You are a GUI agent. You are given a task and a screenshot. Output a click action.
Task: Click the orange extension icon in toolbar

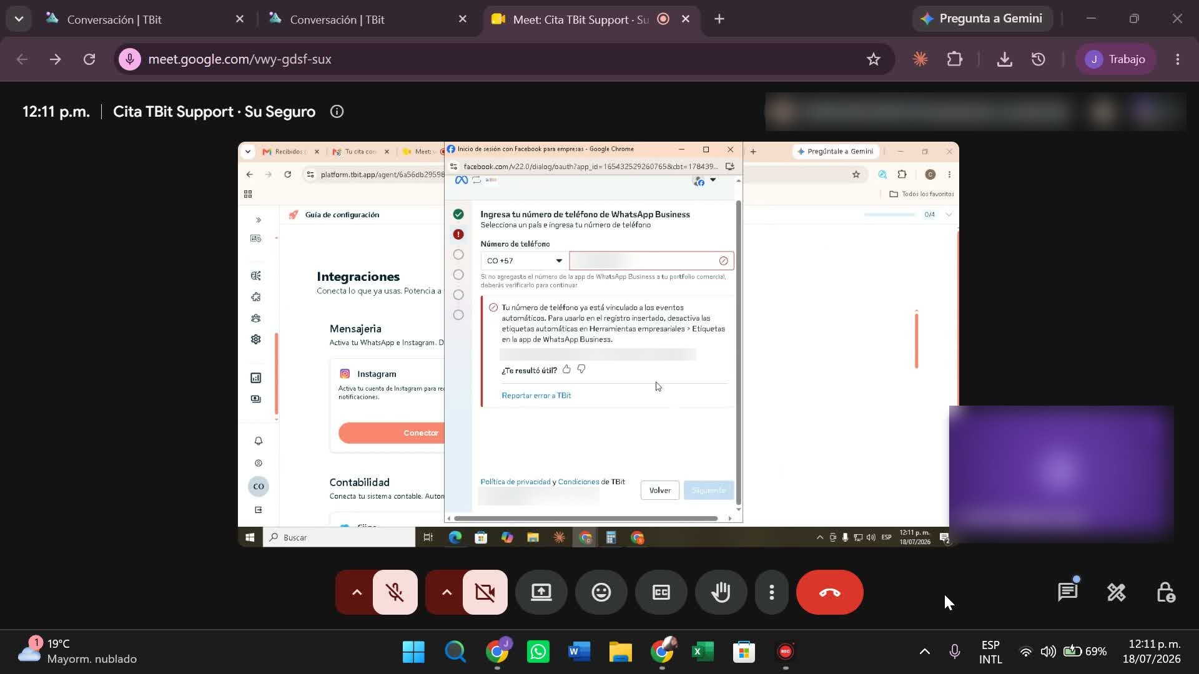click(920, 59)
